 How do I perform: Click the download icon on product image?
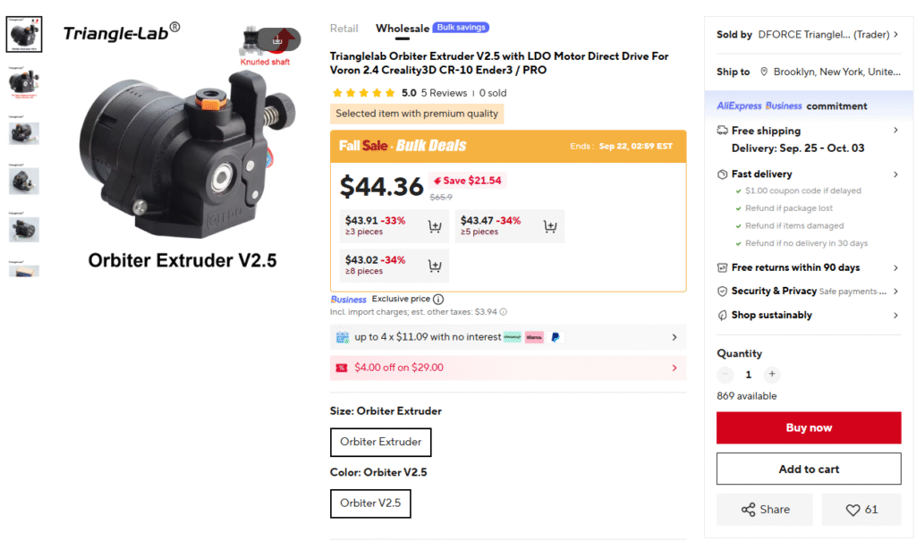pyautogui.click(x=277, y=39)
